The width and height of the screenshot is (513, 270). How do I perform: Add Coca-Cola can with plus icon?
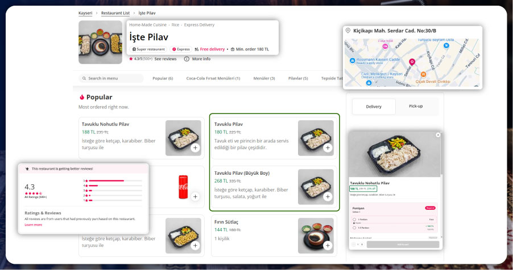[195, 196]
